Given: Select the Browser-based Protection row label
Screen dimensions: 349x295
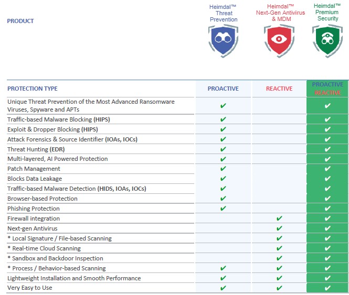Looking at the screenshot, I should point(42,199).
